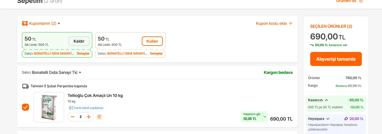
Task: Open the Tellioğlu flour product thumbnail
Action: click(49, 107)
